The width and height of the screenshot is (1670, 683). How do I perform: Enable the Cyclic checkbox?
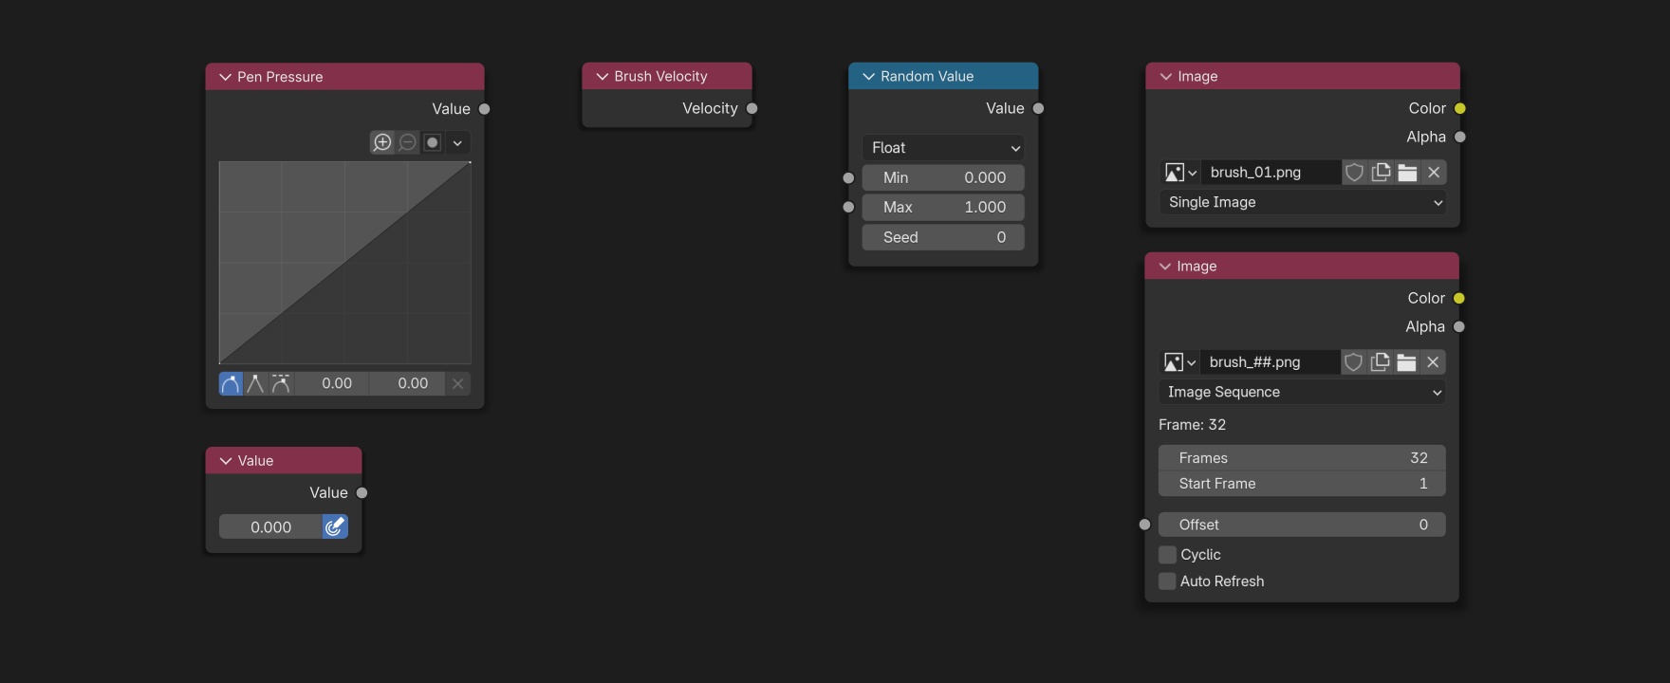point(1168,555)
